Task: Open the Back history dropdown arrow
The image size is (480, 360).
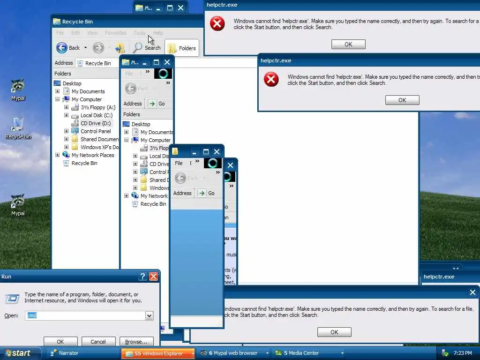Action: tap(85, 48)
